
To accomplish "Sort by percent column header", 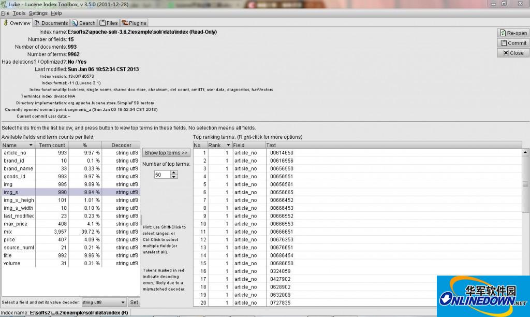I will click(85, 145).
